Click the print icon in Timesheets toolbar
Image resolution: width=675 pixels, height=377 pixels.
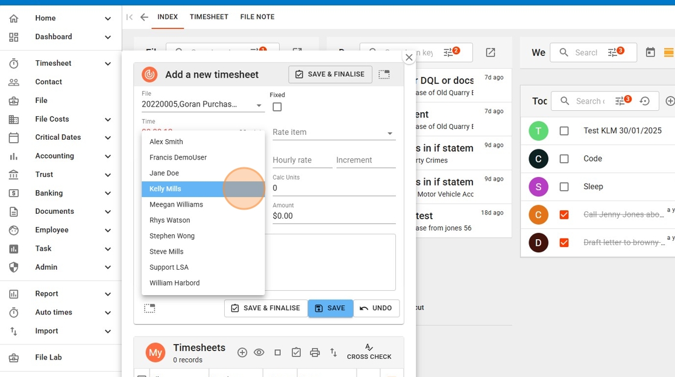(315, 352)
